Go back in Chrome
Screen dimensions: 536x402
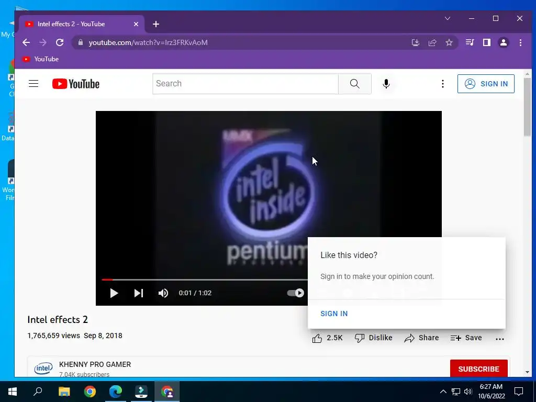[x=26, y=42]
